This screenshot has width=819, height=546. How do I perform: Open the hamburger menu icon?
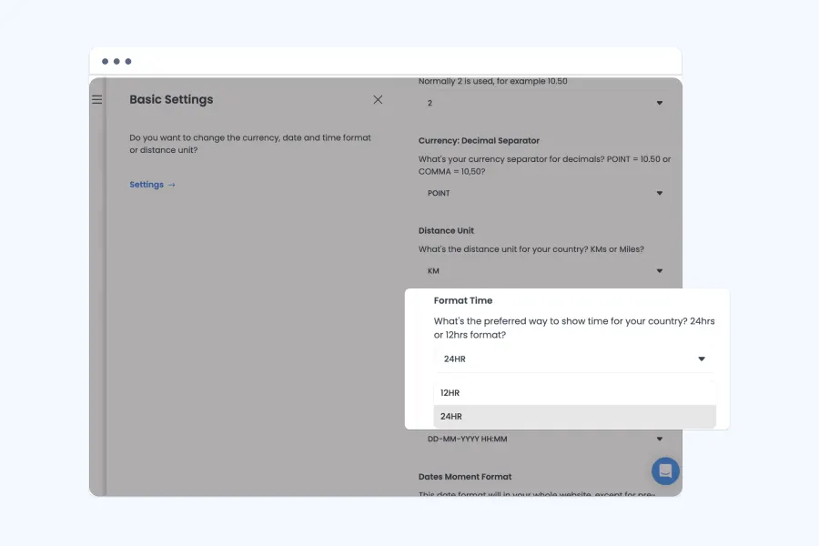tap(97, 99)
